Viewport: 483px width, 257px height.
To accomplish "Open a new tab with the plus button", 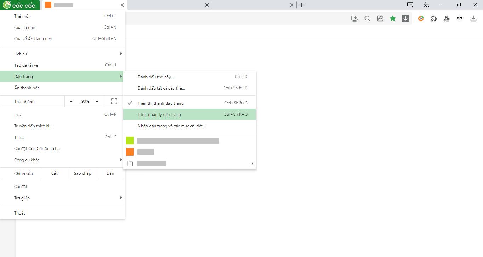I will coord(301,5).
